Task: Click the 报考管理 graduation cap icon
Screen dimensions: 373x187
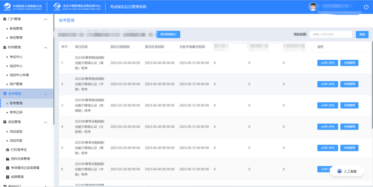Action: tap(5, 94)
